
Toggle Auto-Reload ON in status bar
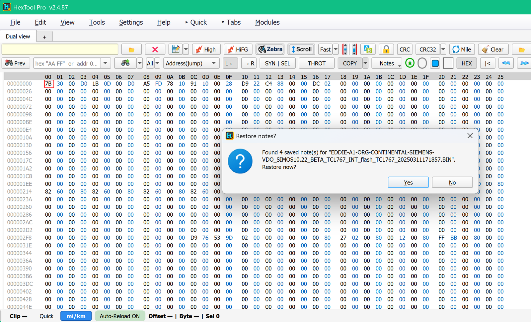click(120, 316)
